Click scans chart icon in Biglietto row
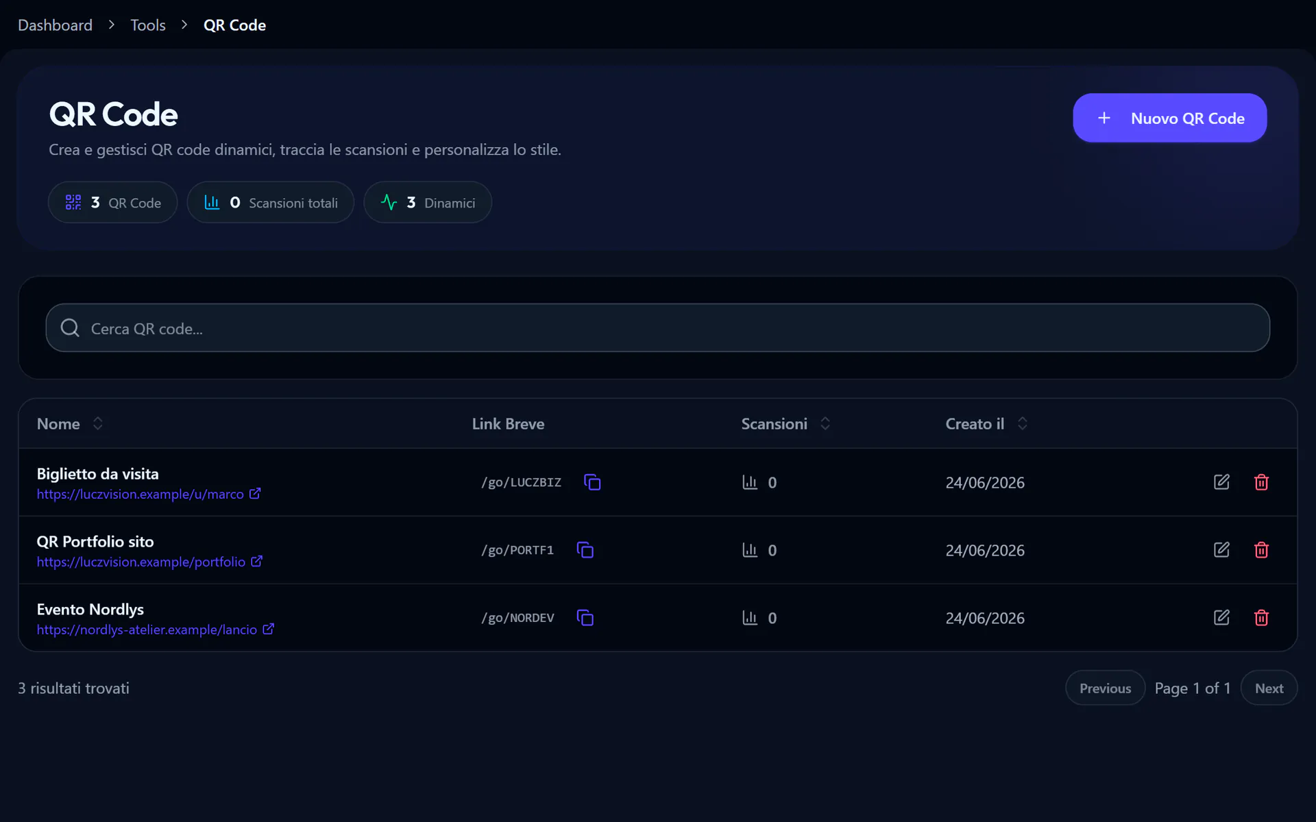Viewport: 1316px width, 822px height. 750,482
